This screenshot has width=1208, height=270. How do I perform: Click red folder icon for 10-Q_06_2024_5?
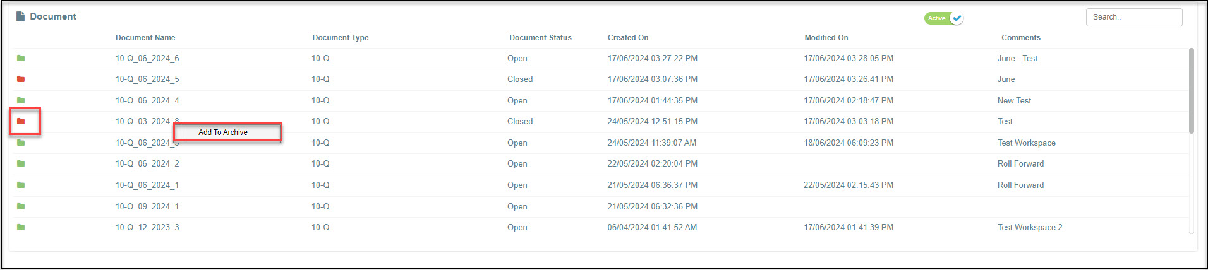(21, 79)
